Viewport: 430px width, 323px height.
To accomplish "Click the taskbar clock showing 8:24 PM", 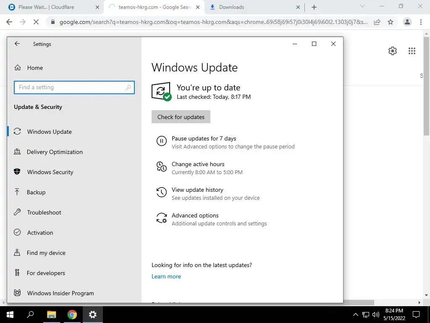I will point(394,315).
